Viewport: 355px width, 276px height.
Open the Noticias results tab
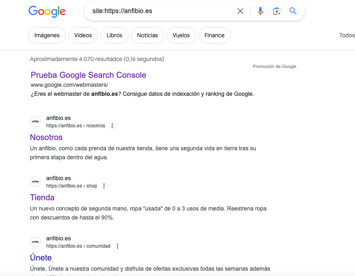[147, 35]
